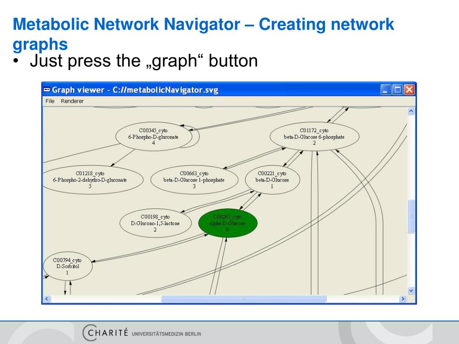The width and height of the screenshot is (459, 344).
Task: Select the C00198_cyto D-Glucono-1,5-lactone node
Action: pyautogui.click(x=156, y=223)
